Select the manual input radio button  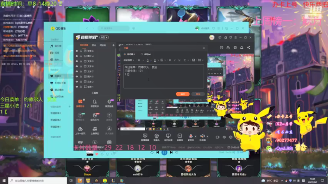point(125,54)
